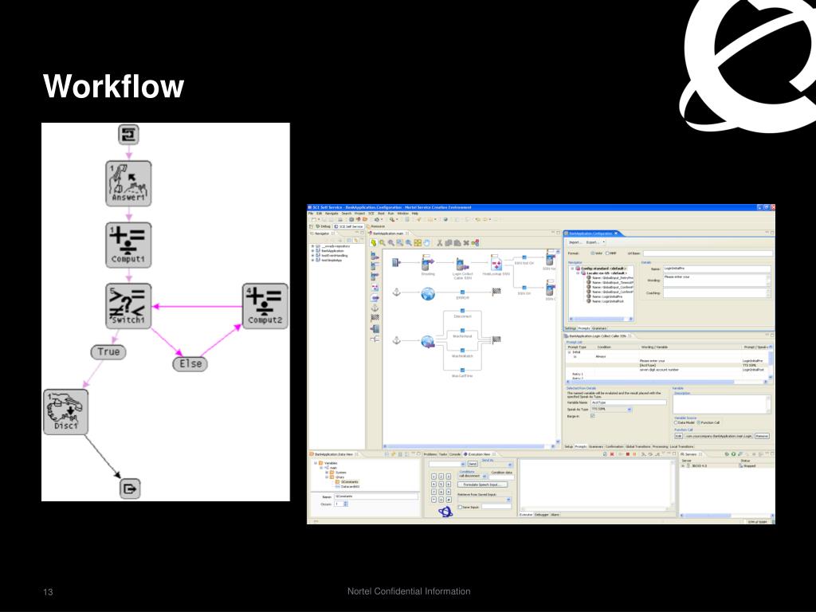Select the Name: LoginInitialPost tree entry
816x612 pixels.
pyautogui.click(x=608, y=301)
